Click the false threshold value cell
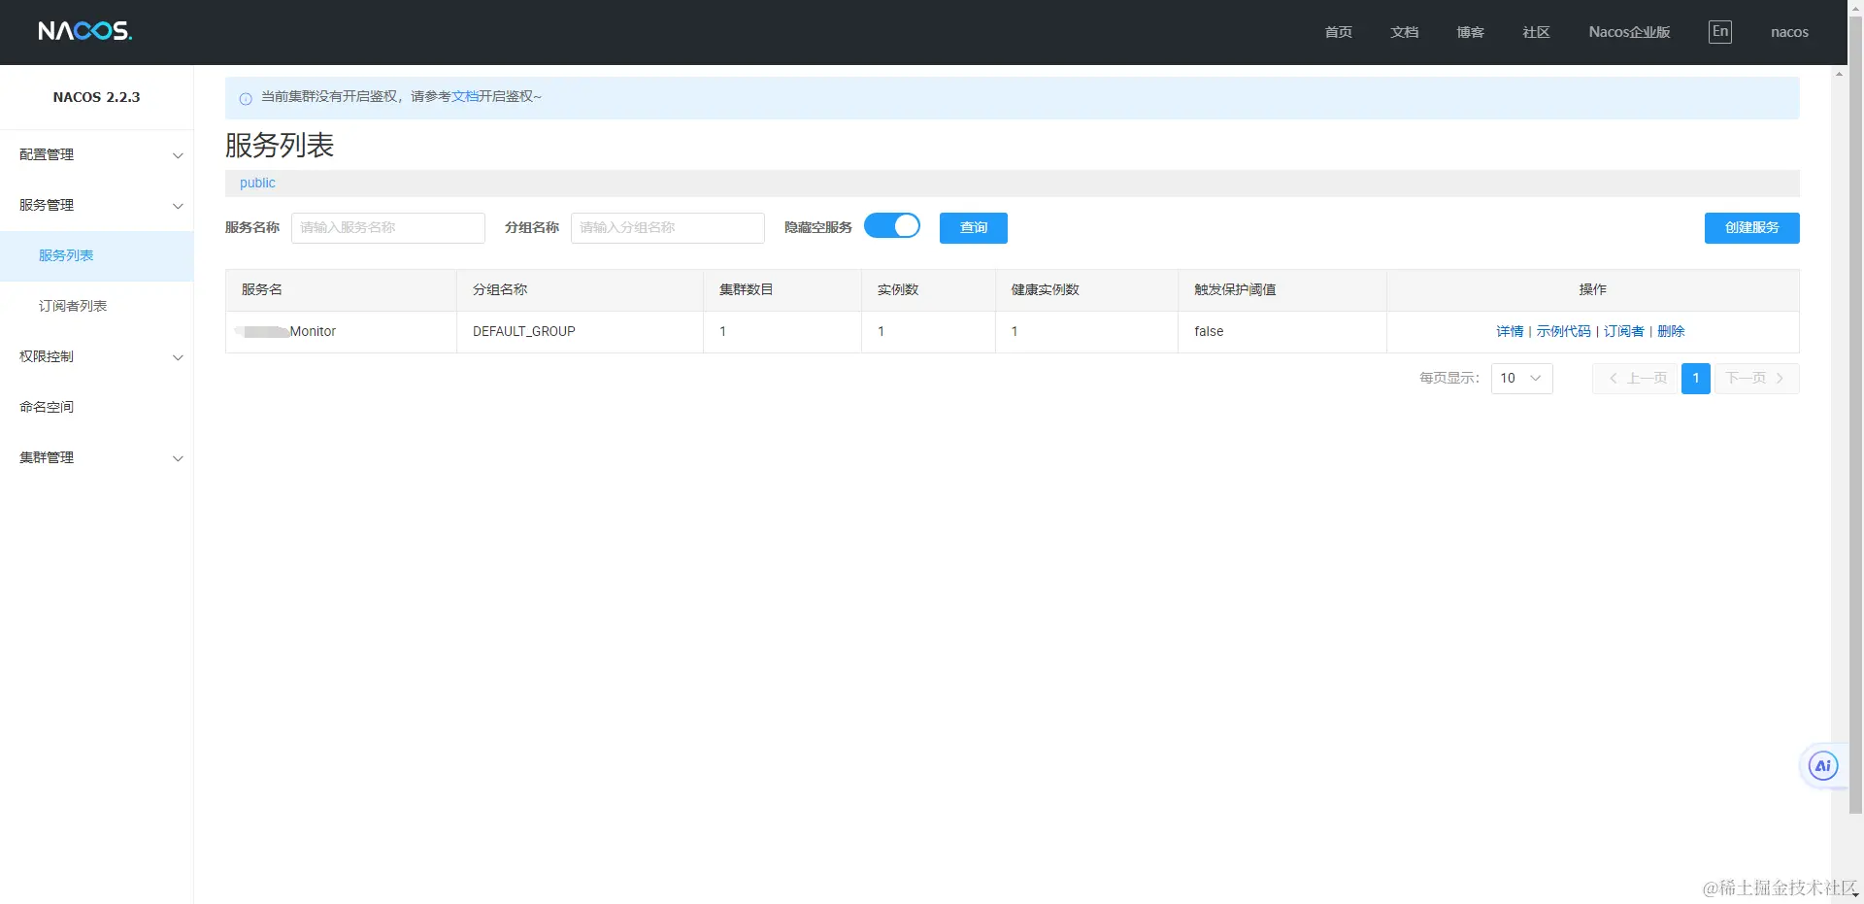 click(1281, 331)
